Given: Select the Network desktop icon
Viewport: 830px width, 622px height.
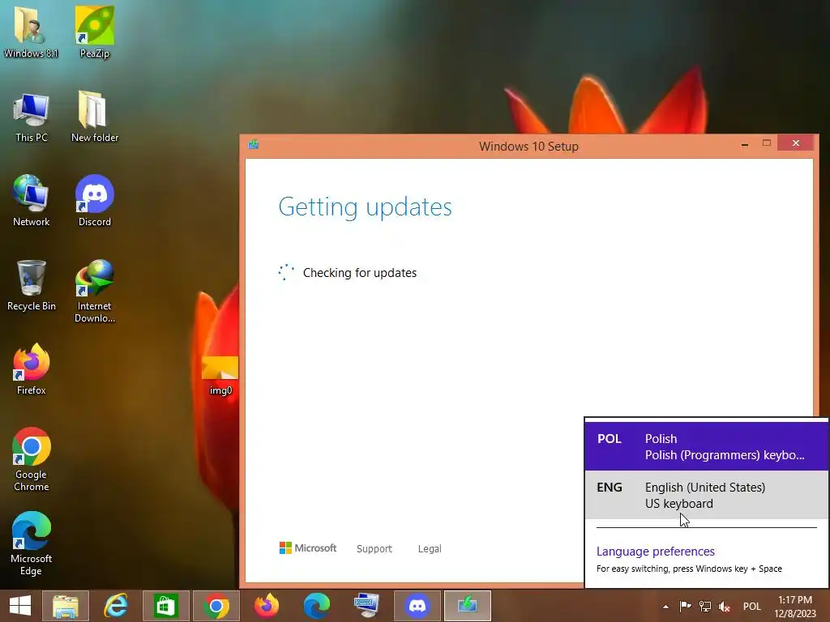Looking at the screenshot, I should click(x=32, y=201).
